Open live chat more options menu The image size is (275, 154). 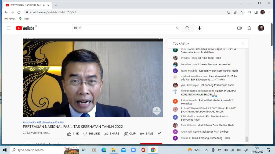click(243, 44)
